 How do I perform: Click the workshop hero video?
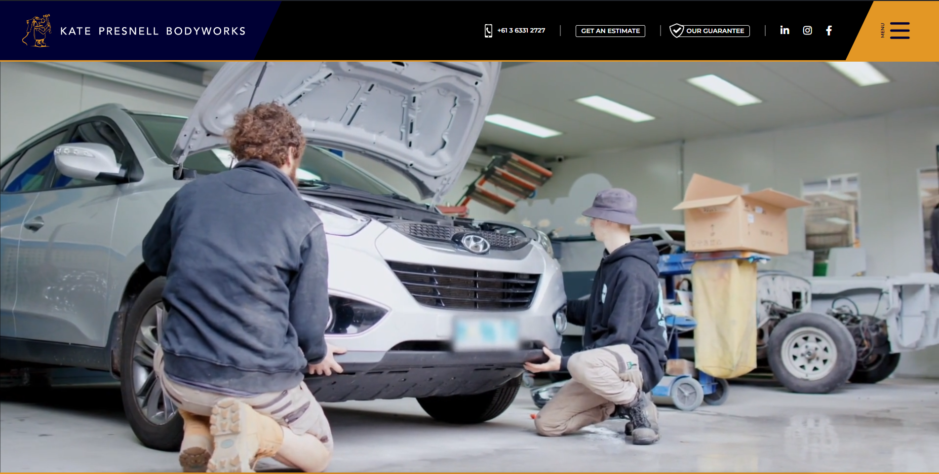click(x=469, y=267)
